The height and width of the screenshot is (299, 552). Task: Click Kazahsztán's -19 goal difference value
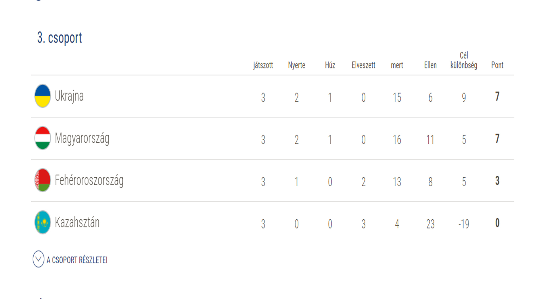[464, 224]
